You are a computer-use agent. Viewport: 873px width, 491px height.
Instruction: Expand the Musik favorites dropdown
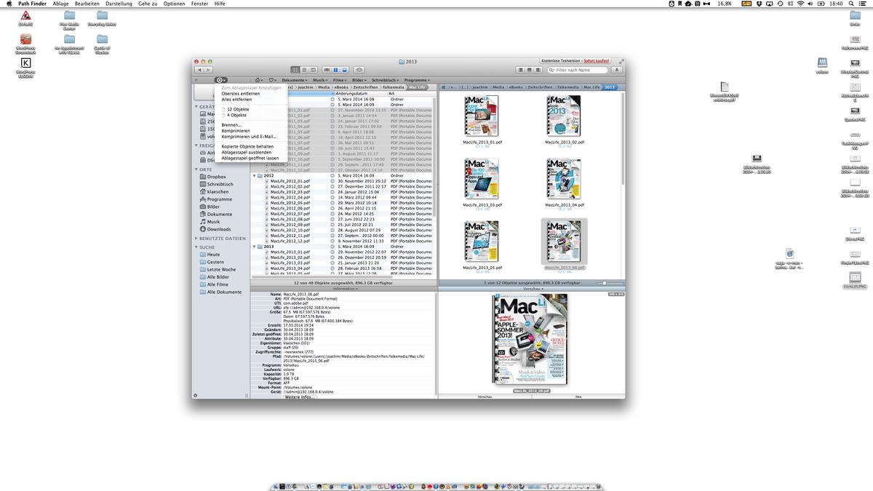pos(320,80)
